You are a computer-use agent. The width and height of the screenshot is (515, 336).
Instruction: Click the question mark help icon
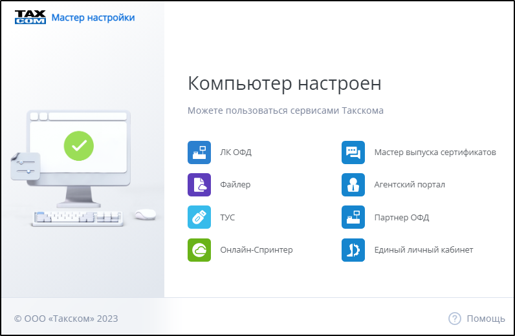[x=455, y=319]
